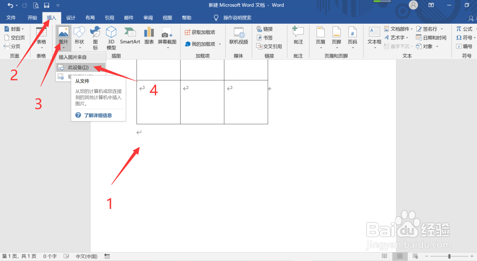Open 日期和时间 insertion dialog
Image resolution: width=477 pixels, height=261 pixels.
[x=432, y=37]
